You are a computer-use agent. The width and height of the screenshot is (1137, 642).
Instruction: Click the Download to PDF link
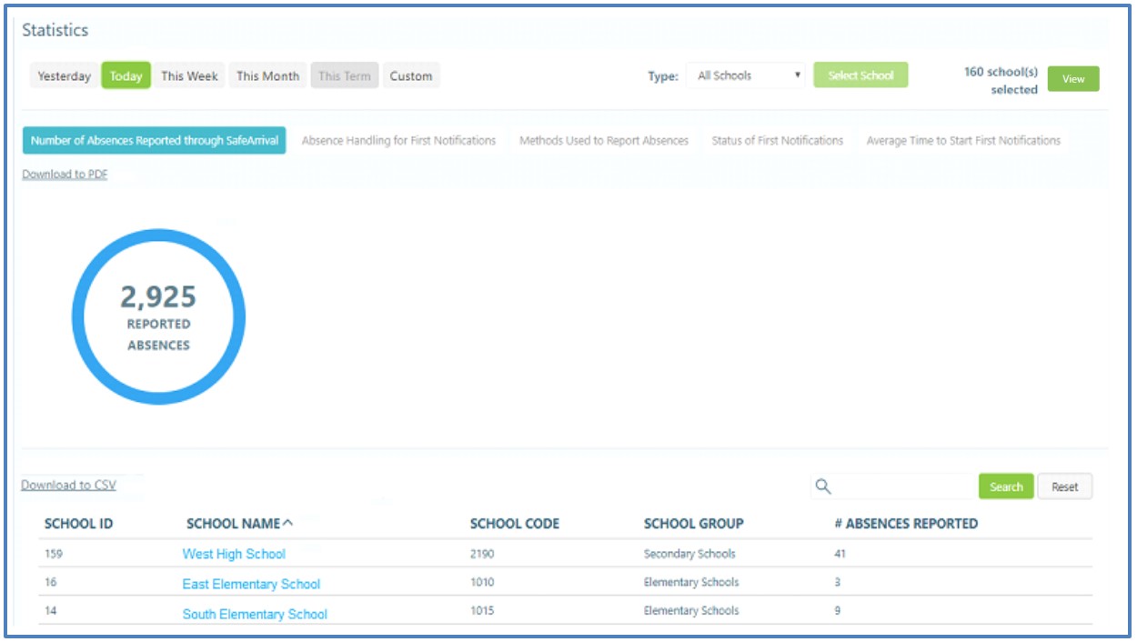[65, 175]
